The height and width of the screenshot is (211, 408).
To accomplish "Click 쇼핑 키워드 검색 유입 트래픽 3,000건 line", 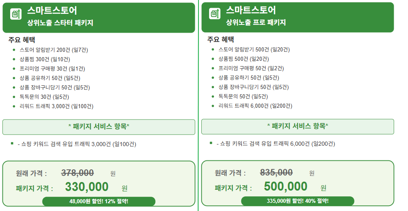I will pyautogui.click(x=77, y=144).
